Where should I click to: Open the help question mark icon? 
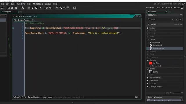(x=50, y=8)
